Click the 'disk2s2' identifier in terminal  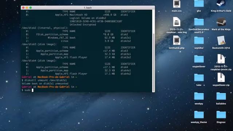(x=126, y=41)
